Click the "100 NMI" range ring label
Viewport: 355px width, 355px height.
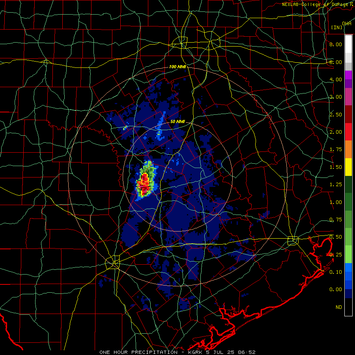point(177,67)
